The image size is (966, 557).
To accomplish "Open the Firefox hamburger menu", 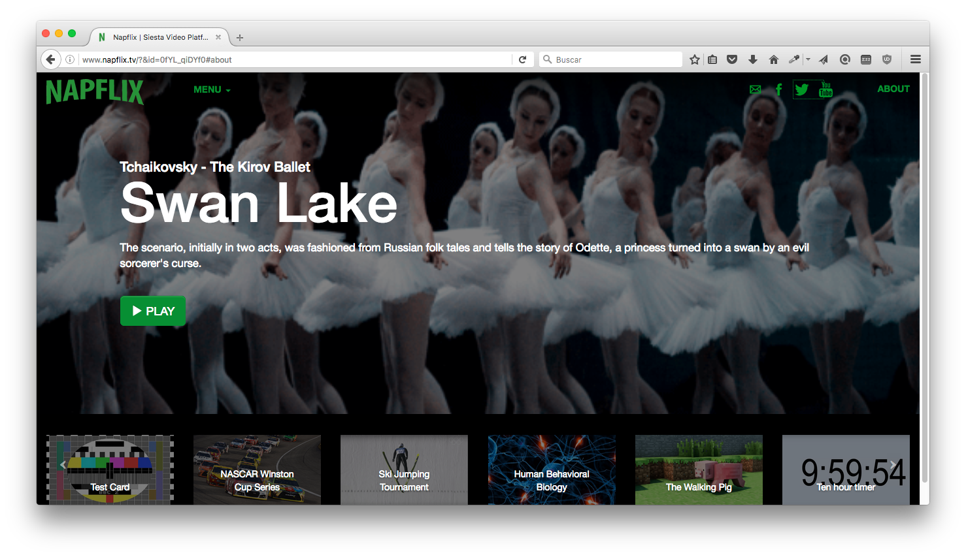I will [x=916, y=59].
